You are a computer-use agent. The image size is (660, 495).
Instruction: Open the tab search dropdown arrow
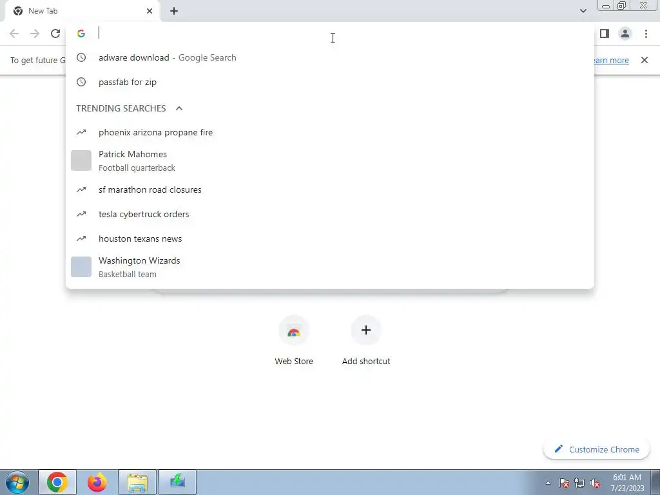[x=583, y=11]
